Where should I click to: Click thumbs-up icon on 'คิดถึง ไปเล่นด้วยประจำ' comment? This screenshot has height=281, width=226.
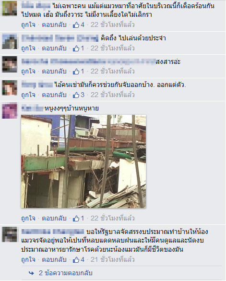tap(76, 48)
